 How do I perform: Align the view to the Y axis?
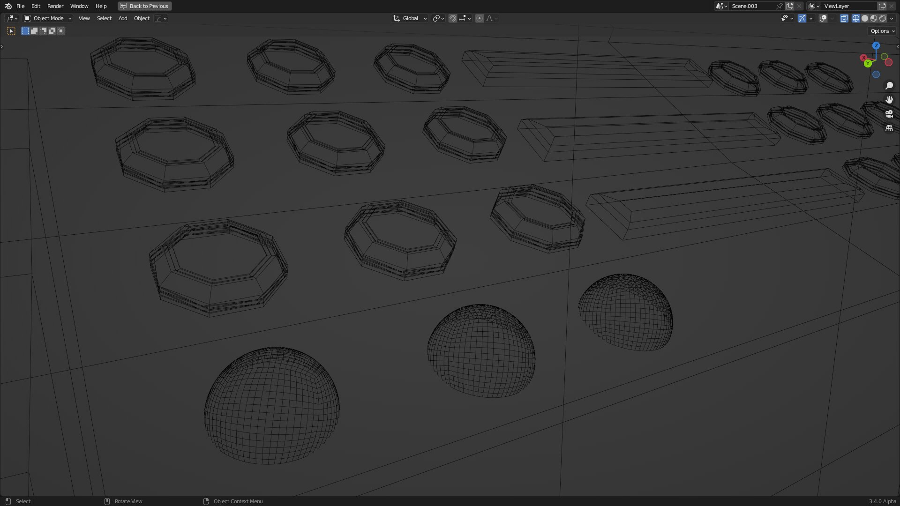click(x=868, y=63)
